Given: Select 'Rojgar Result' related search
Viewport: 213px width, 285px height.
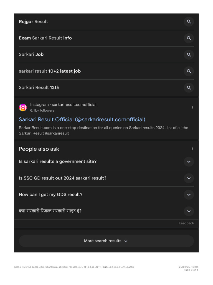Looking at the screenshot, I should click(33, 22).
